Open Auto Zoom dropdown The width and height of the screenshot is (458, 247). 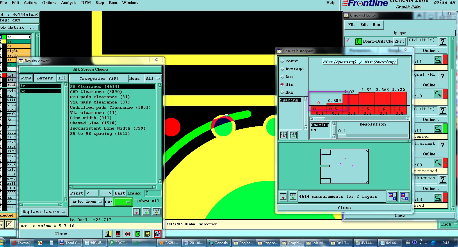pyautogui.click(x=87, y=202)
